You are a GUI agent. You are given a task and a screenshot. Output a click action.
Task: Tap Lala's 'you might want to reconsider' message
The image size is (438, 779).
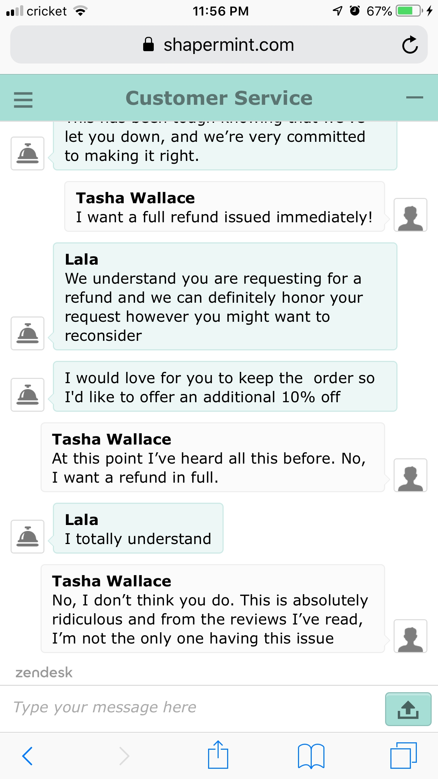click(x=225, y=297)
